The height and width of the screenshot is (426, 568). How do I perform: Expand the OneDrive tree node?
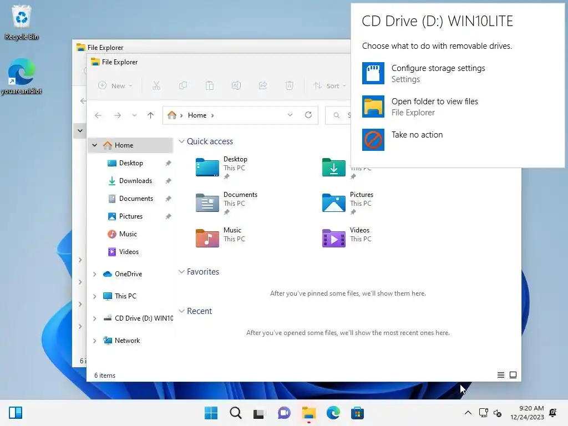pos(94,274)
